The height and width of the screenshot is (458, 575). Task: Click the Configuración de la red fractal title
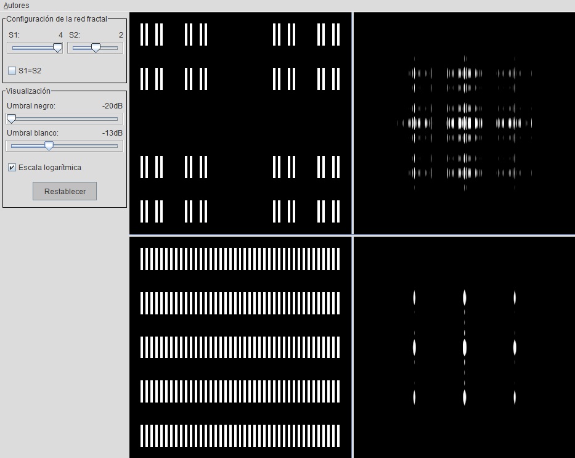coord(57,19)
